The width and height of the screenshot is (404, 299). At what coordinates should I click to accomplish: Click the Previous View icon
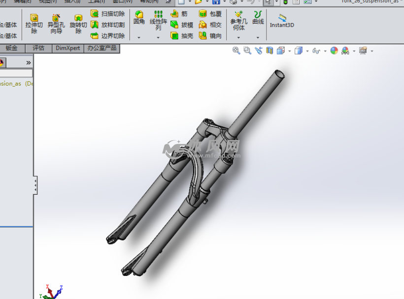(258, 51)
